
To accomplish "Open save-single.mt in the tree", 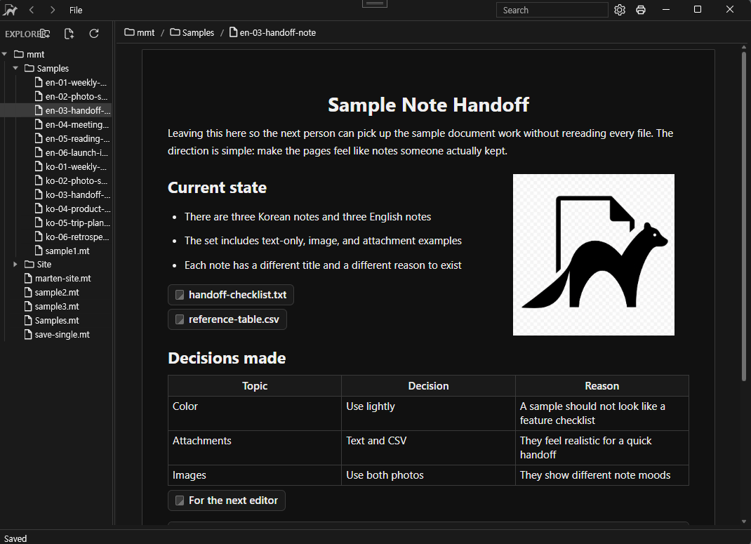I will (57, 335).
